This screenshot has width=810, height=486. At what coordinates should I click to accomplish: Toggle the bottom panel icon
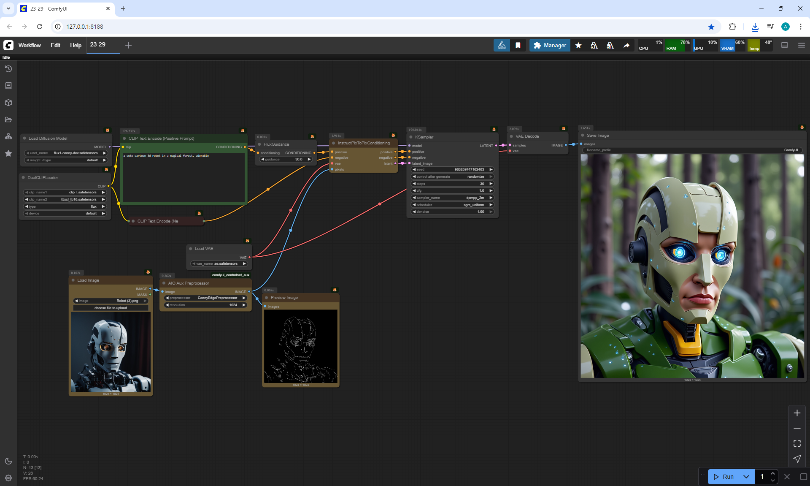coord(784,45)
